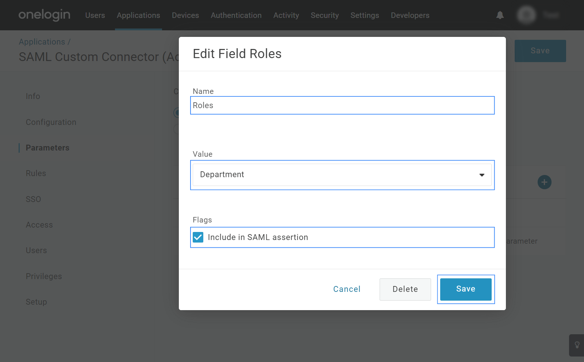The height and width of the screenshot is (362, 584).
Task: Open the Developers menu
Action: (x=410, y=15)
